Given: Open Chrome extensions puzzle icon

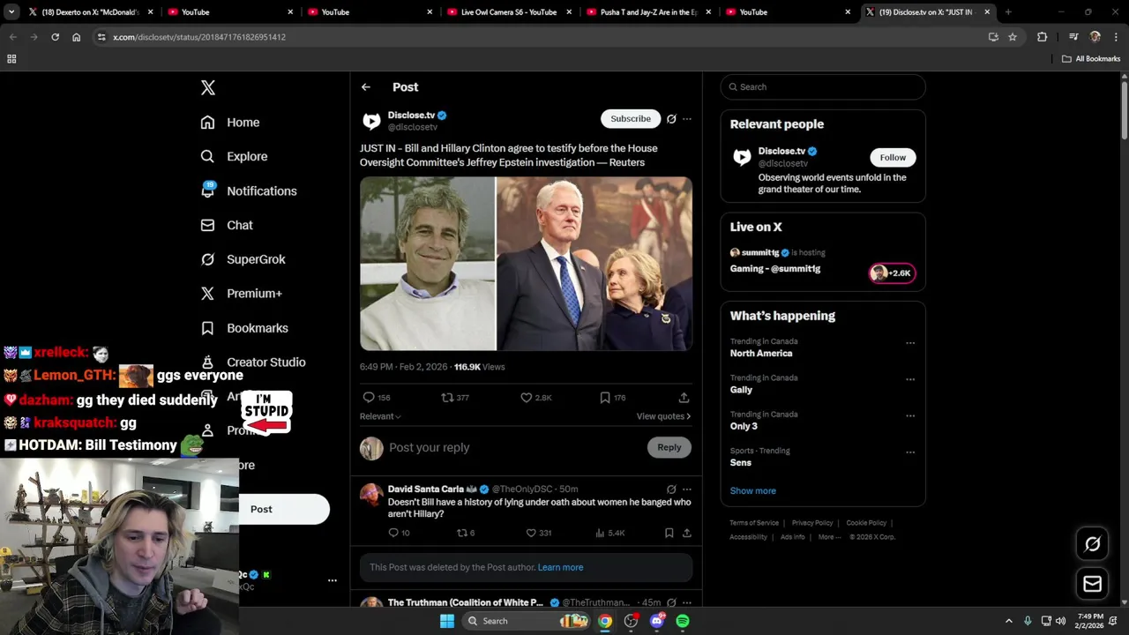Looking at the screenshot, I should [x=1042, y=37].
